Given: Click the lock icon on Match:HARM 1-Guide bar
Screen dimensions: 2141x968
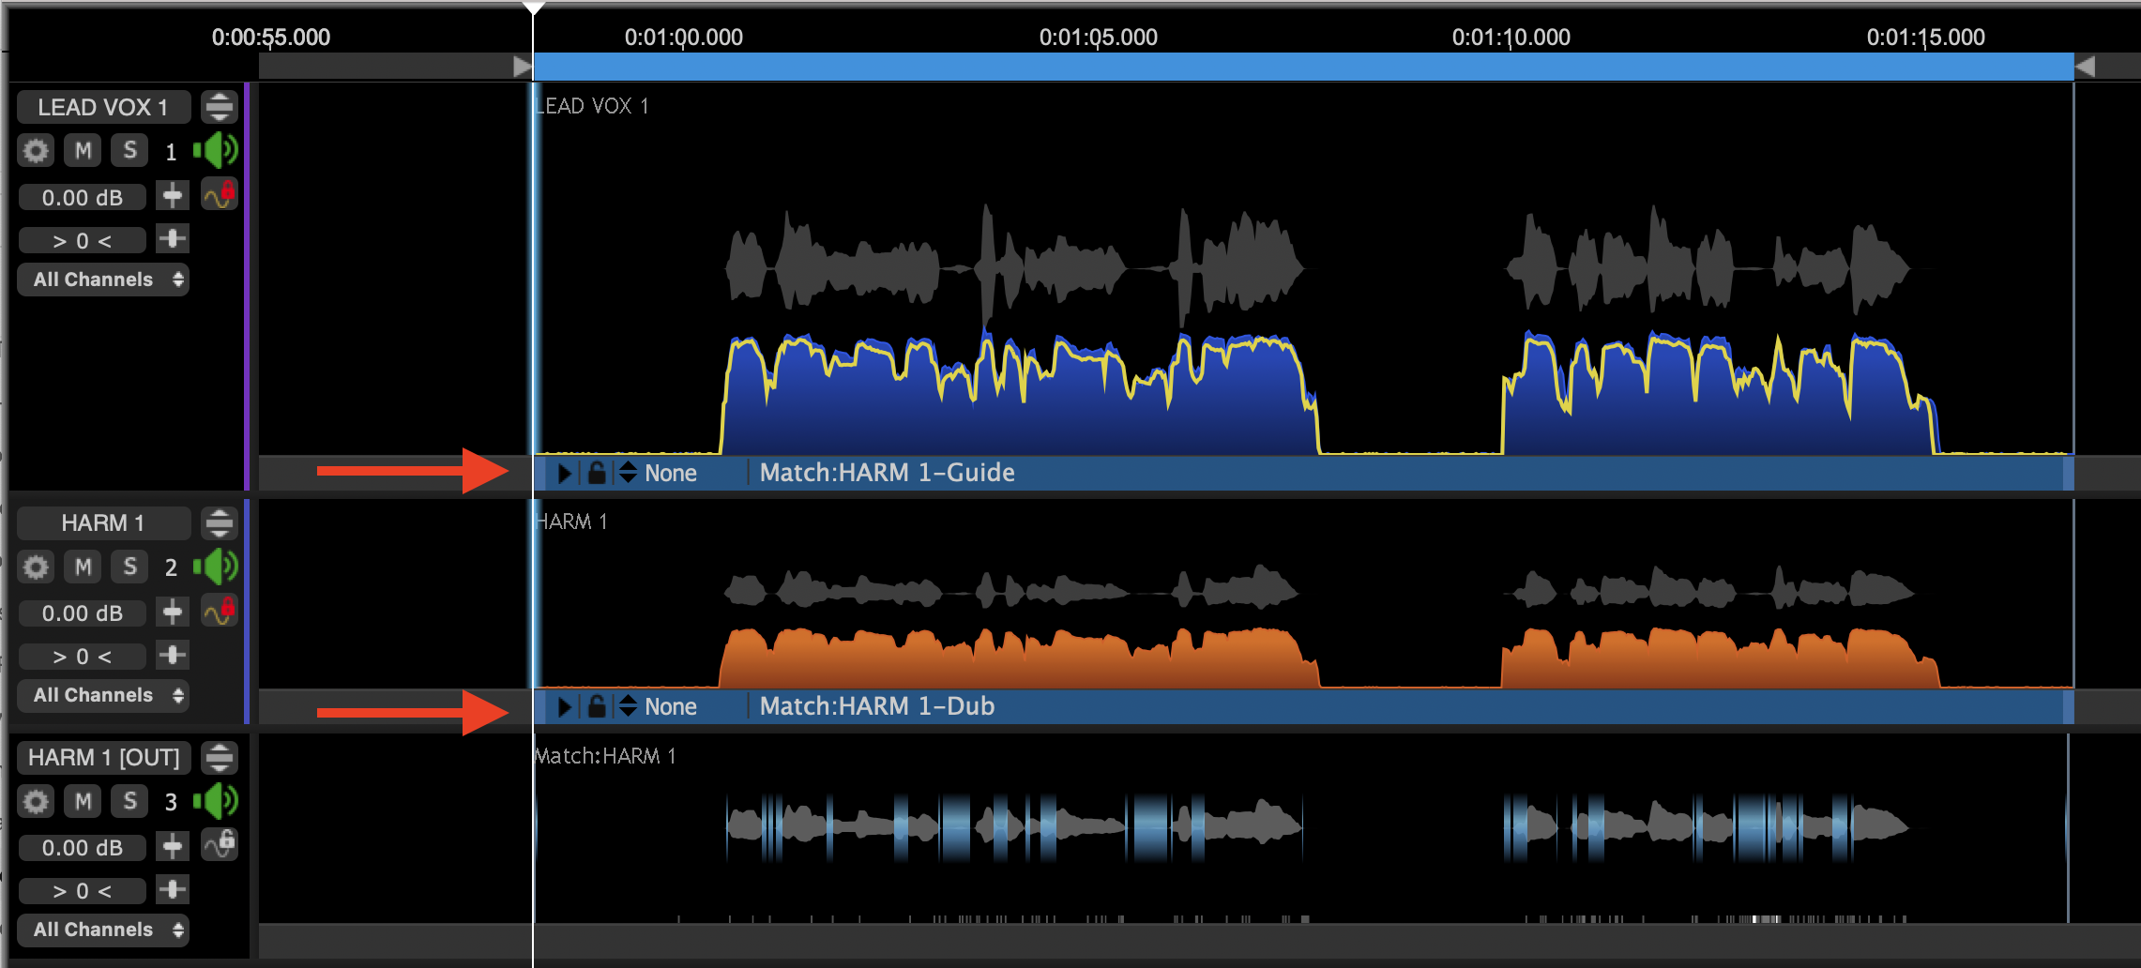Looking at the screenshot, I should tap(597, 473).
